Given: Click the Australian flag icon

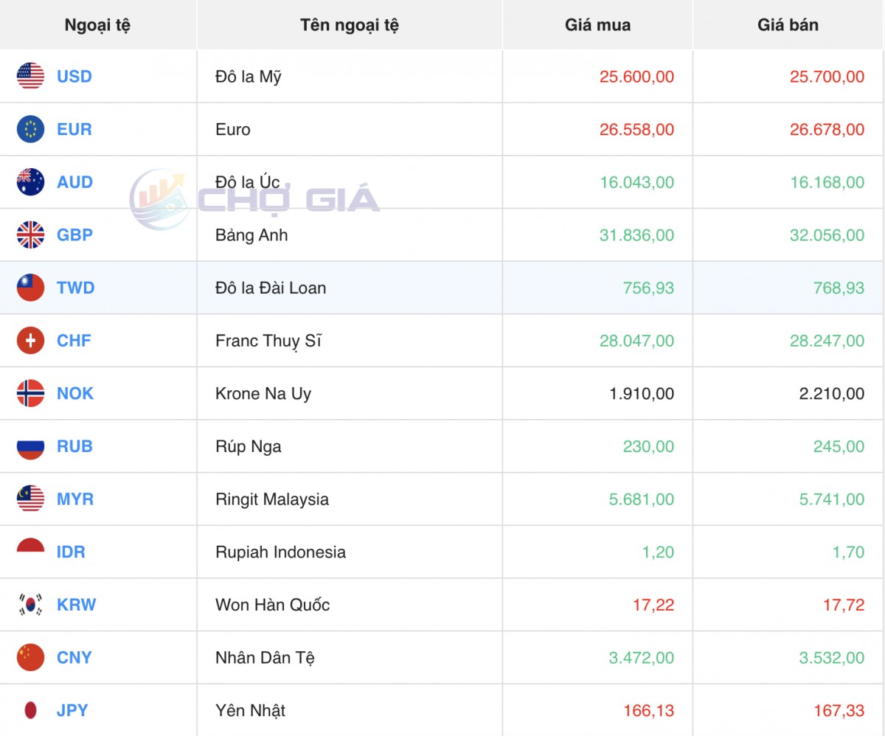Looking at the screenshot, I should pyautogui.click(x=30, y=182).
